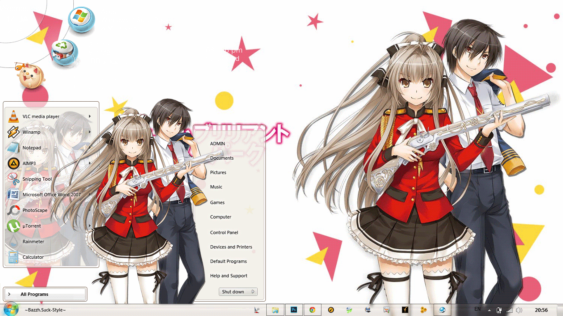Open Shut down options arrow
Viewport: 563px width, 316px height.
click(253, 292)
